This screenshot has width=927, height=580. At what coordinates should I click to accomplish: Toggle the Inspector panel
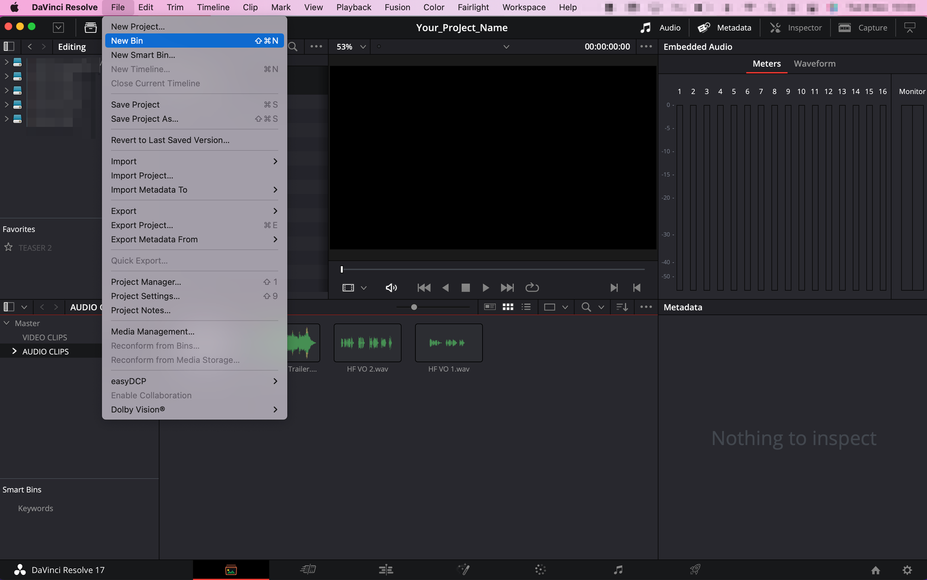[x=796, y=28]
